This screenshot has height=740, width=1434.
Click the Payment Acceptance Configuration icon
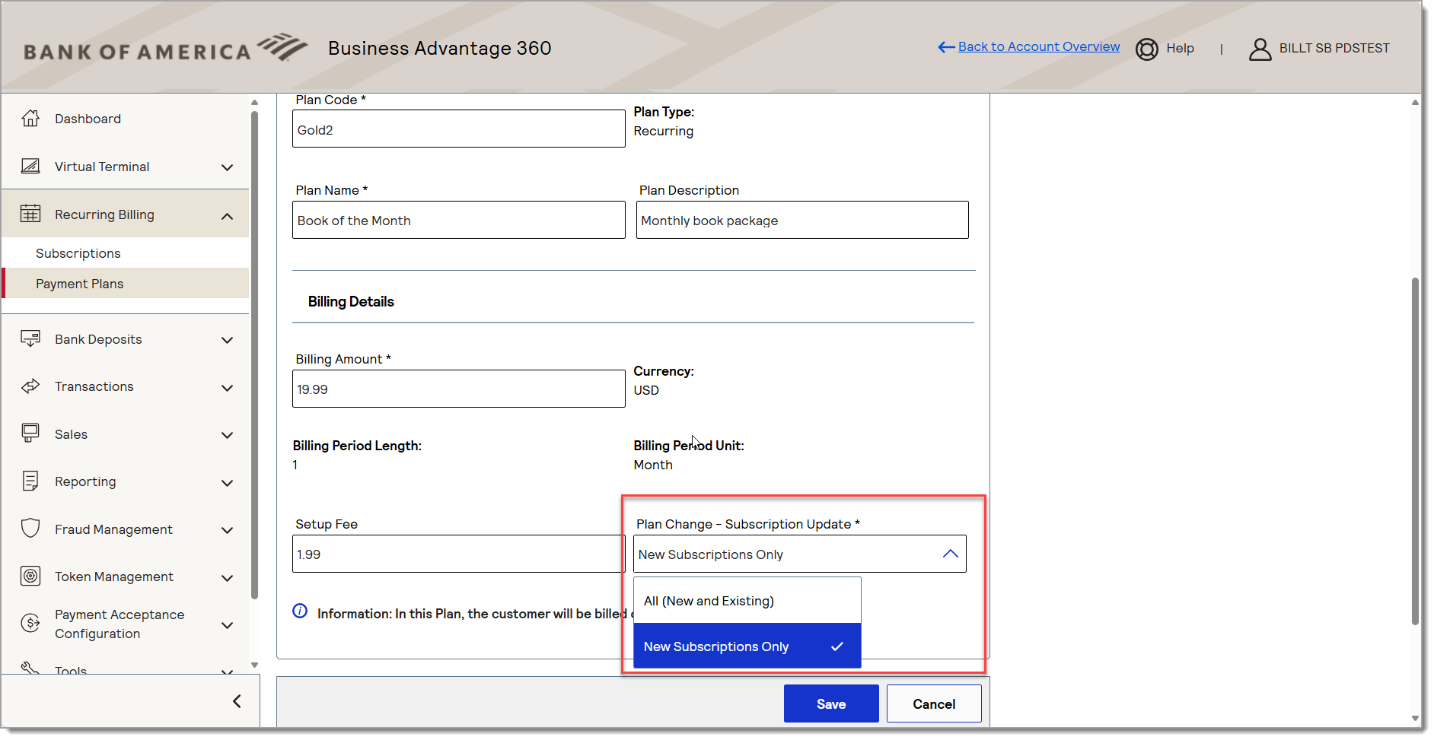30,624
